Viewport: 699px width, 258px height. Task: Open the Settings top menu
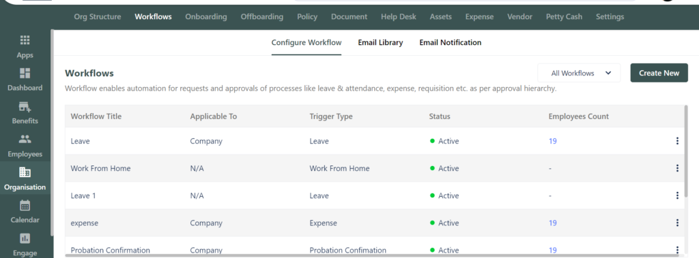(610, 17)
